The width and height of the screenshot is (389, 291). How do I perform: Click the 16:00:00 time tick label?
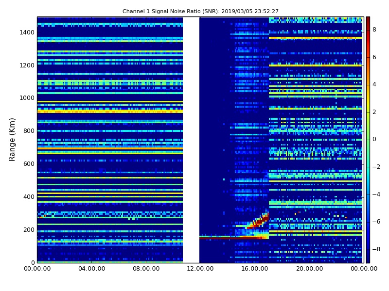[x=255, y=269]
